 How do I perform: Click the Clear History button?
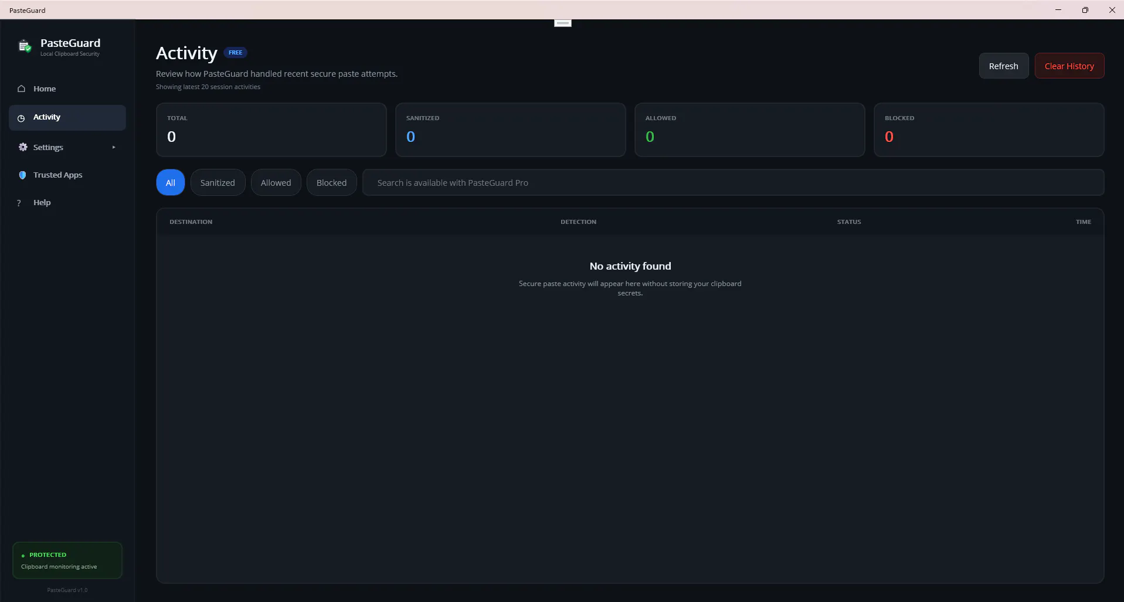[x=1069, y=66]
